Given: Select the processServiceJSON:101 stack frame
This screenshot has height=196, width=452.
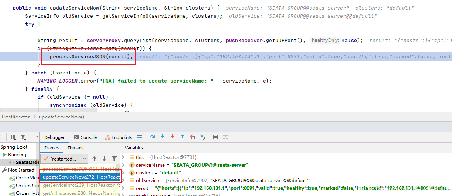Looking at the screenshot, I should pyautogui.click(x=80, y=168).
